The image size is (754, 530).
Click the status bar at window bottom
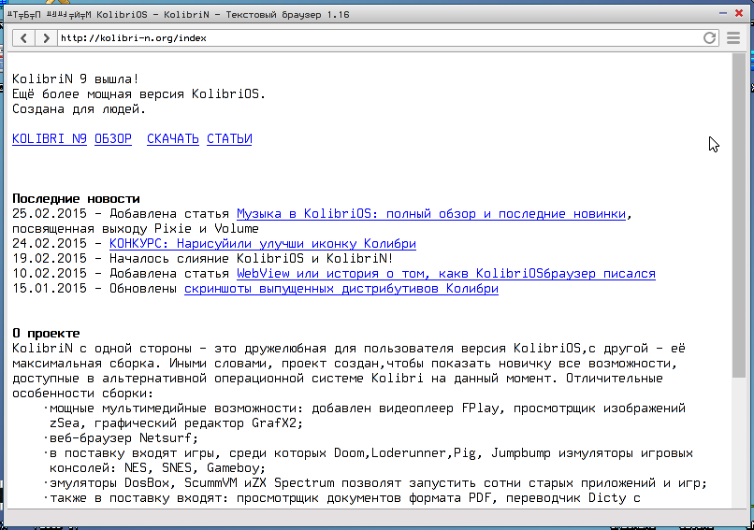pos(374,517)
